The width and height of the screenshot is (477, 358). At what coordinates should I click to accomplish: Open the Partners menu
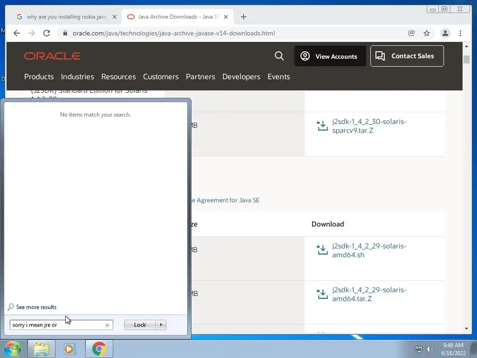click(200, 77)
